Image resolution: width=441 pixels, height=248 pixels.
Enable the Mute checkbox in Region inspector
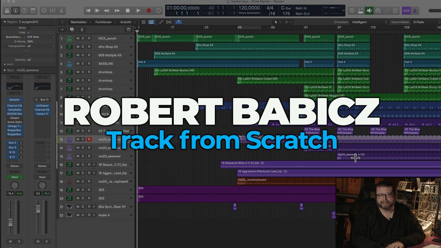[x=29, y=28]
